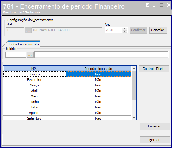Click Março's Não blocked cell
172x148 pixels.
pos(98,85)
